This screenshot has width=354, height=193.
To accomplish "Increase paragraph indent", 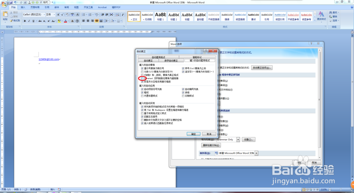I will pyautogui.click(x=107, y=14).
